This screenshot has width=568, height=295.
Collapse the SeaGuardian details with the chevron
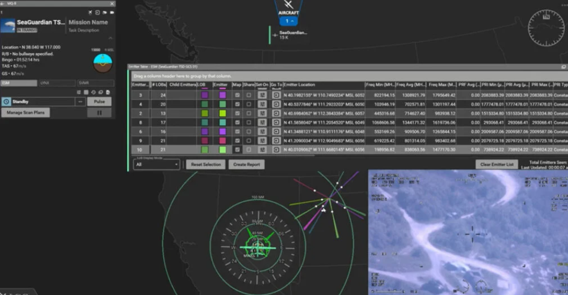click(111, 38)
